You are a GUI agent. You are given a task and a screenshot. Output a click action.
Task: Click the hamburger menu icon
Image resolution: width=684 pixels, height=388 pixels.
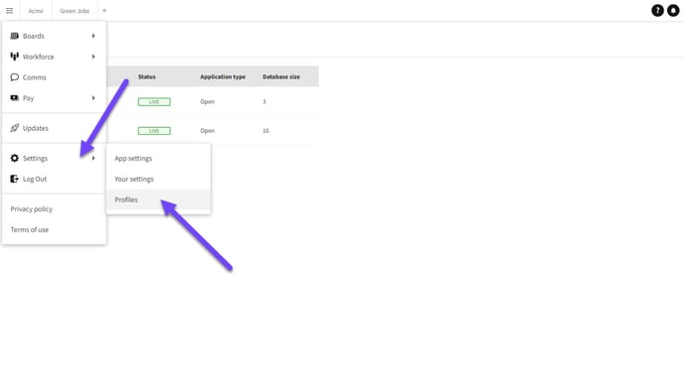tap(9, 11)
